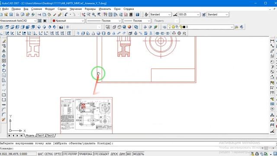Click the Layer Properties Manager icon

[x=164, y=27]
